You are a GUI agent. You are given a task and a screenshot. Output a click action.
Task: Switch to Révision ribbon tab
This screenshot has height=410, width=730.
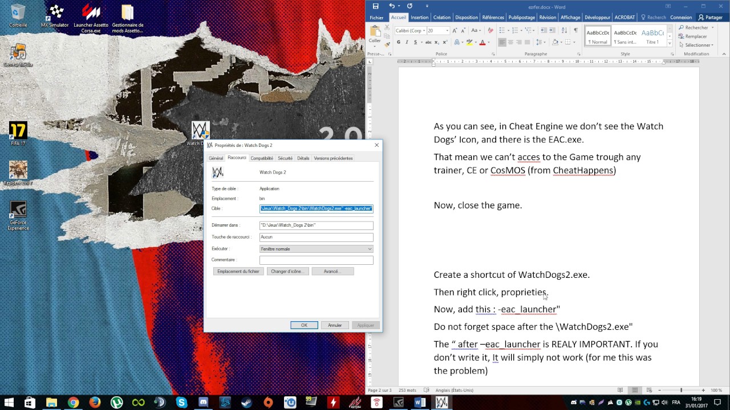click(x=547, y=18)
